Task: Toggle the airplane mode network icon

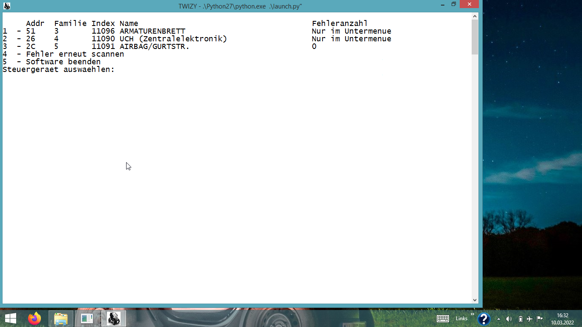Action: 530,319
